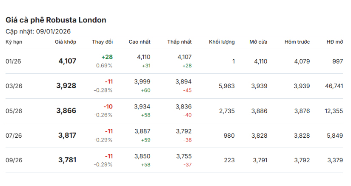Click the open interest value 46,741
The width and height of the screenshot is (351, 186).
(333, 86)
